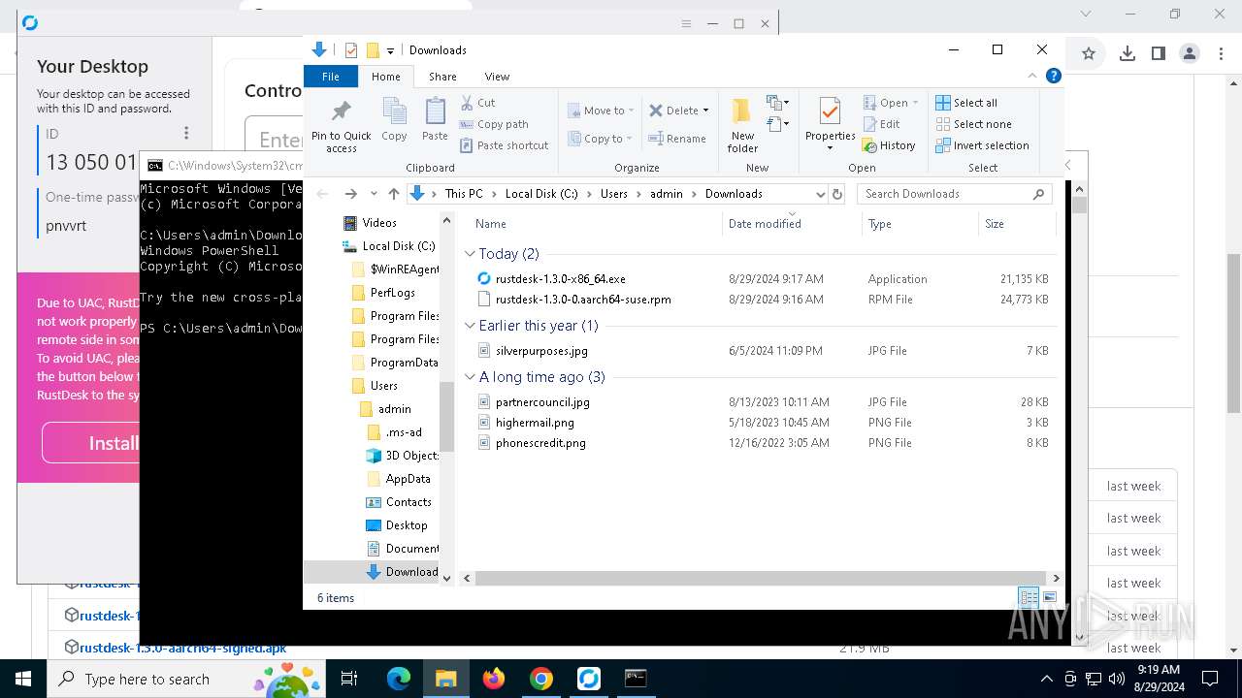Open address bar history dropdown
Viewport: 1242px width, 698px height.
coord(821,194)
